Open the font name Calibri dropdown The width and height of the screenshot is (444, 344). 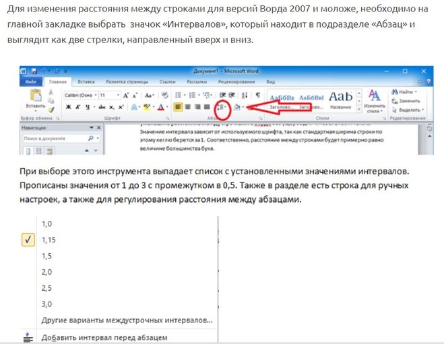click(x=96, y=96)
